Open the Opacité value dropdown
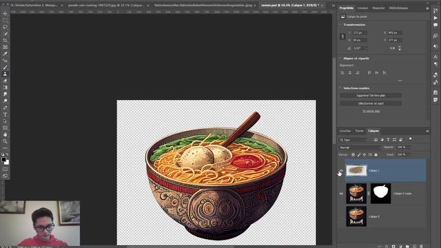 pyautogui.click(x=409, y=147)
